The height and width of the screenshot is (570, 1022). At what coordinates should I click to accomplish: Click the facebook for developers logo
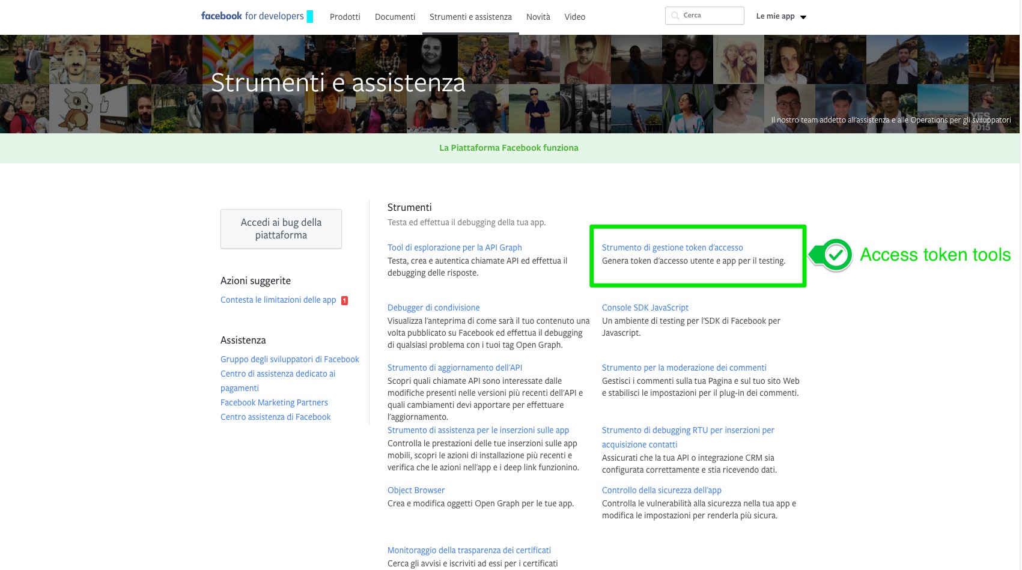(252, 16)
